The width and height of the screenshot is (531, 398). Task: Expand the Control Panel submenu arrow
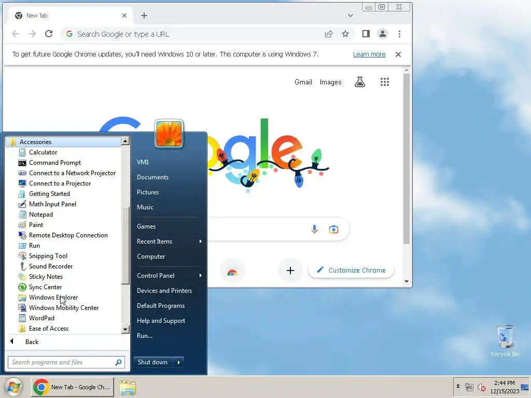click(x=201, y=276)
